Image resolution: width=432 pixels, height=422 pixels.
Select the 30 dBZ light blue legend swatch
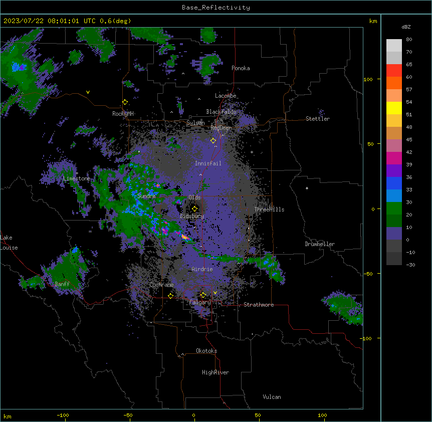[394, 195]
